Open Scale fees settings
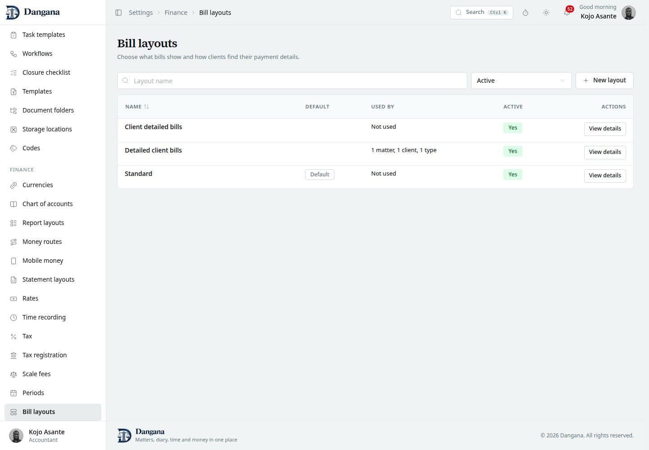 pyautogui.click(x=53, y=374)
